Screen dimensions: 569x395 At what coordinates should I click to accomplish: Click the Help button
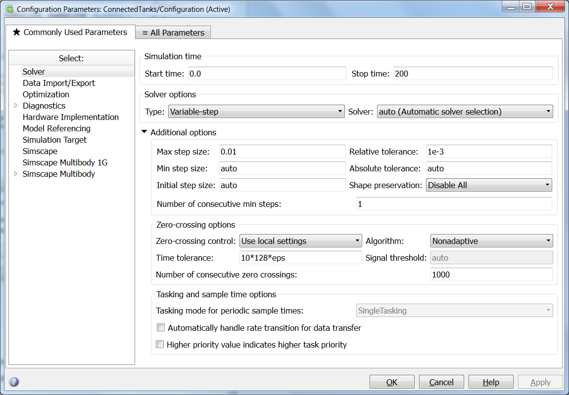coord(491,382)
